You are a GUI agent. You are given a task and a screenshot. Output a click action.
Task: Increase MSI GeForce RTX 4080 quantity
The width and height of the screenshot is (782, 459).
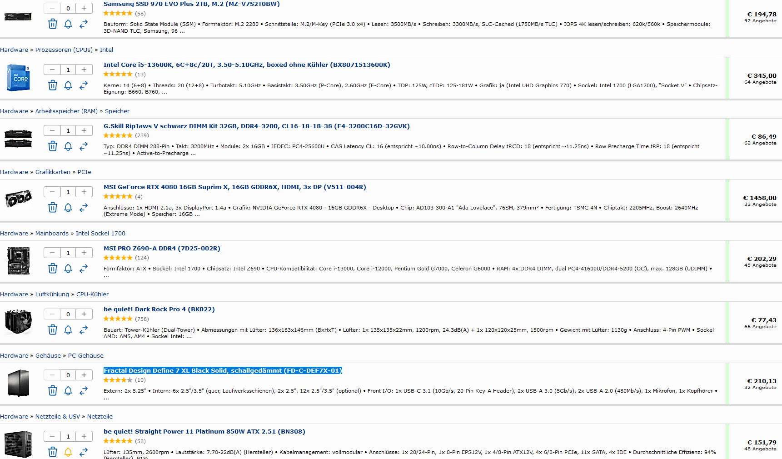click(84, 192)
